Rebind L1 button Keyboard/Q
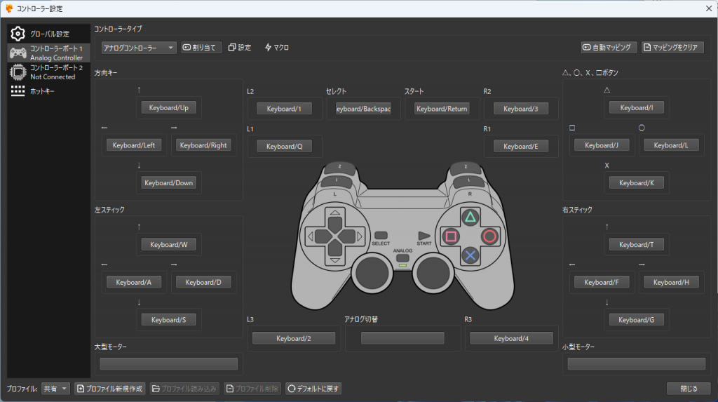The width and height of the screenshot is (718, 402). point(284,146)
